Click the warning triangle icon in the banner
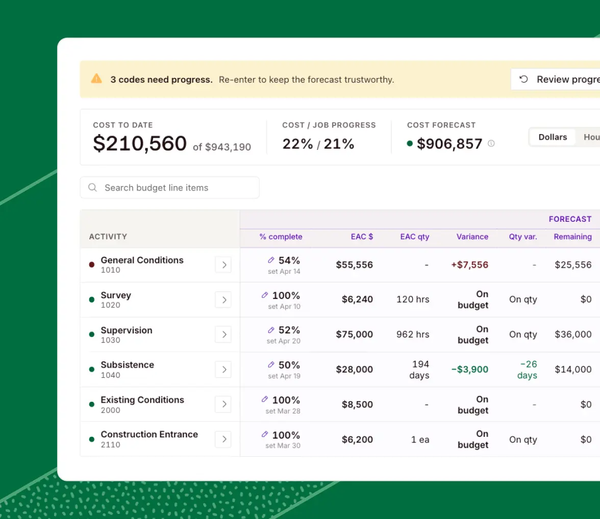 tap(96, 79)
